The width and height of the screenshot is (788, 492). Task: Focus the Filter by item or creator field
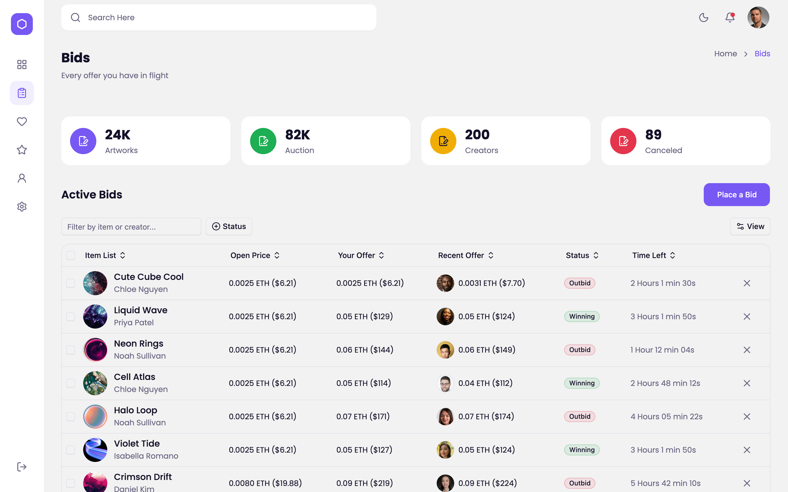tap(131, 227)
